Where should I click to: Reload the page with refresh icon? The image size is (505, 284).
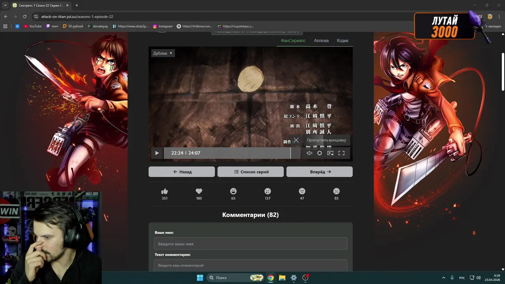click(24, 17)
